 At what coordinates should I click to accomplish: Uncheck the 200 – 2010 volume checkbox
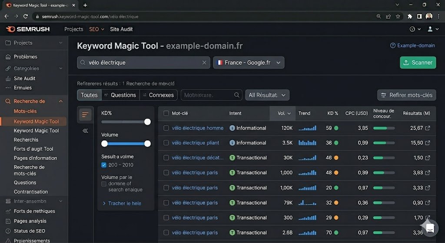[x=104, y=165]
